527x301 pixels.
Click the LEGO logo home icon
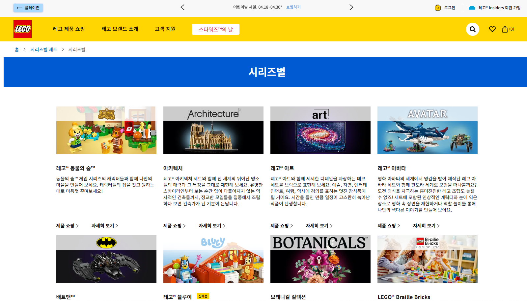(22, 29)
